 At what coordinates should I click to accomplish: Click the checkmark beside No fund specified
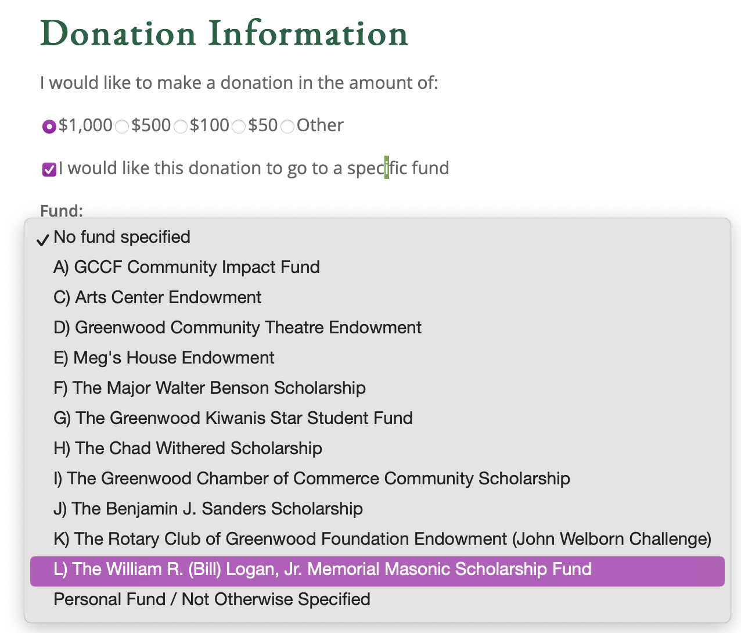42,240
